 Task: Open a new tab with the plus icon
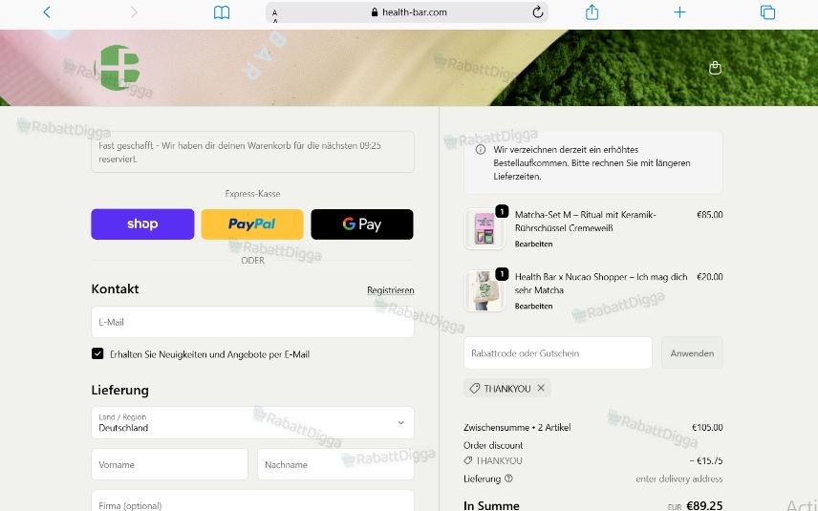(x=679, y=12)
